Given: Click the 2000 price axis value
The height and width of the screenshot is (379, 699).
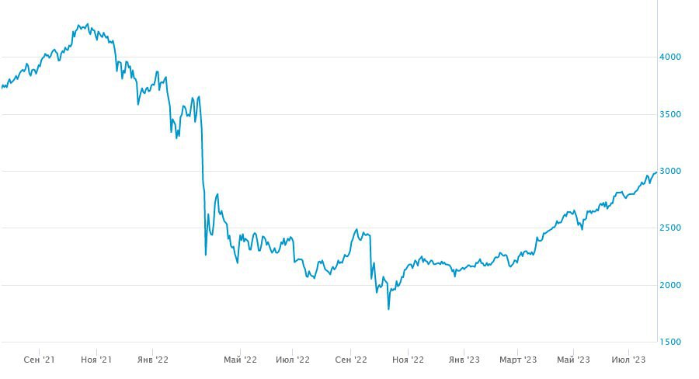Looking at the screenshot, I should coord(669,286).
